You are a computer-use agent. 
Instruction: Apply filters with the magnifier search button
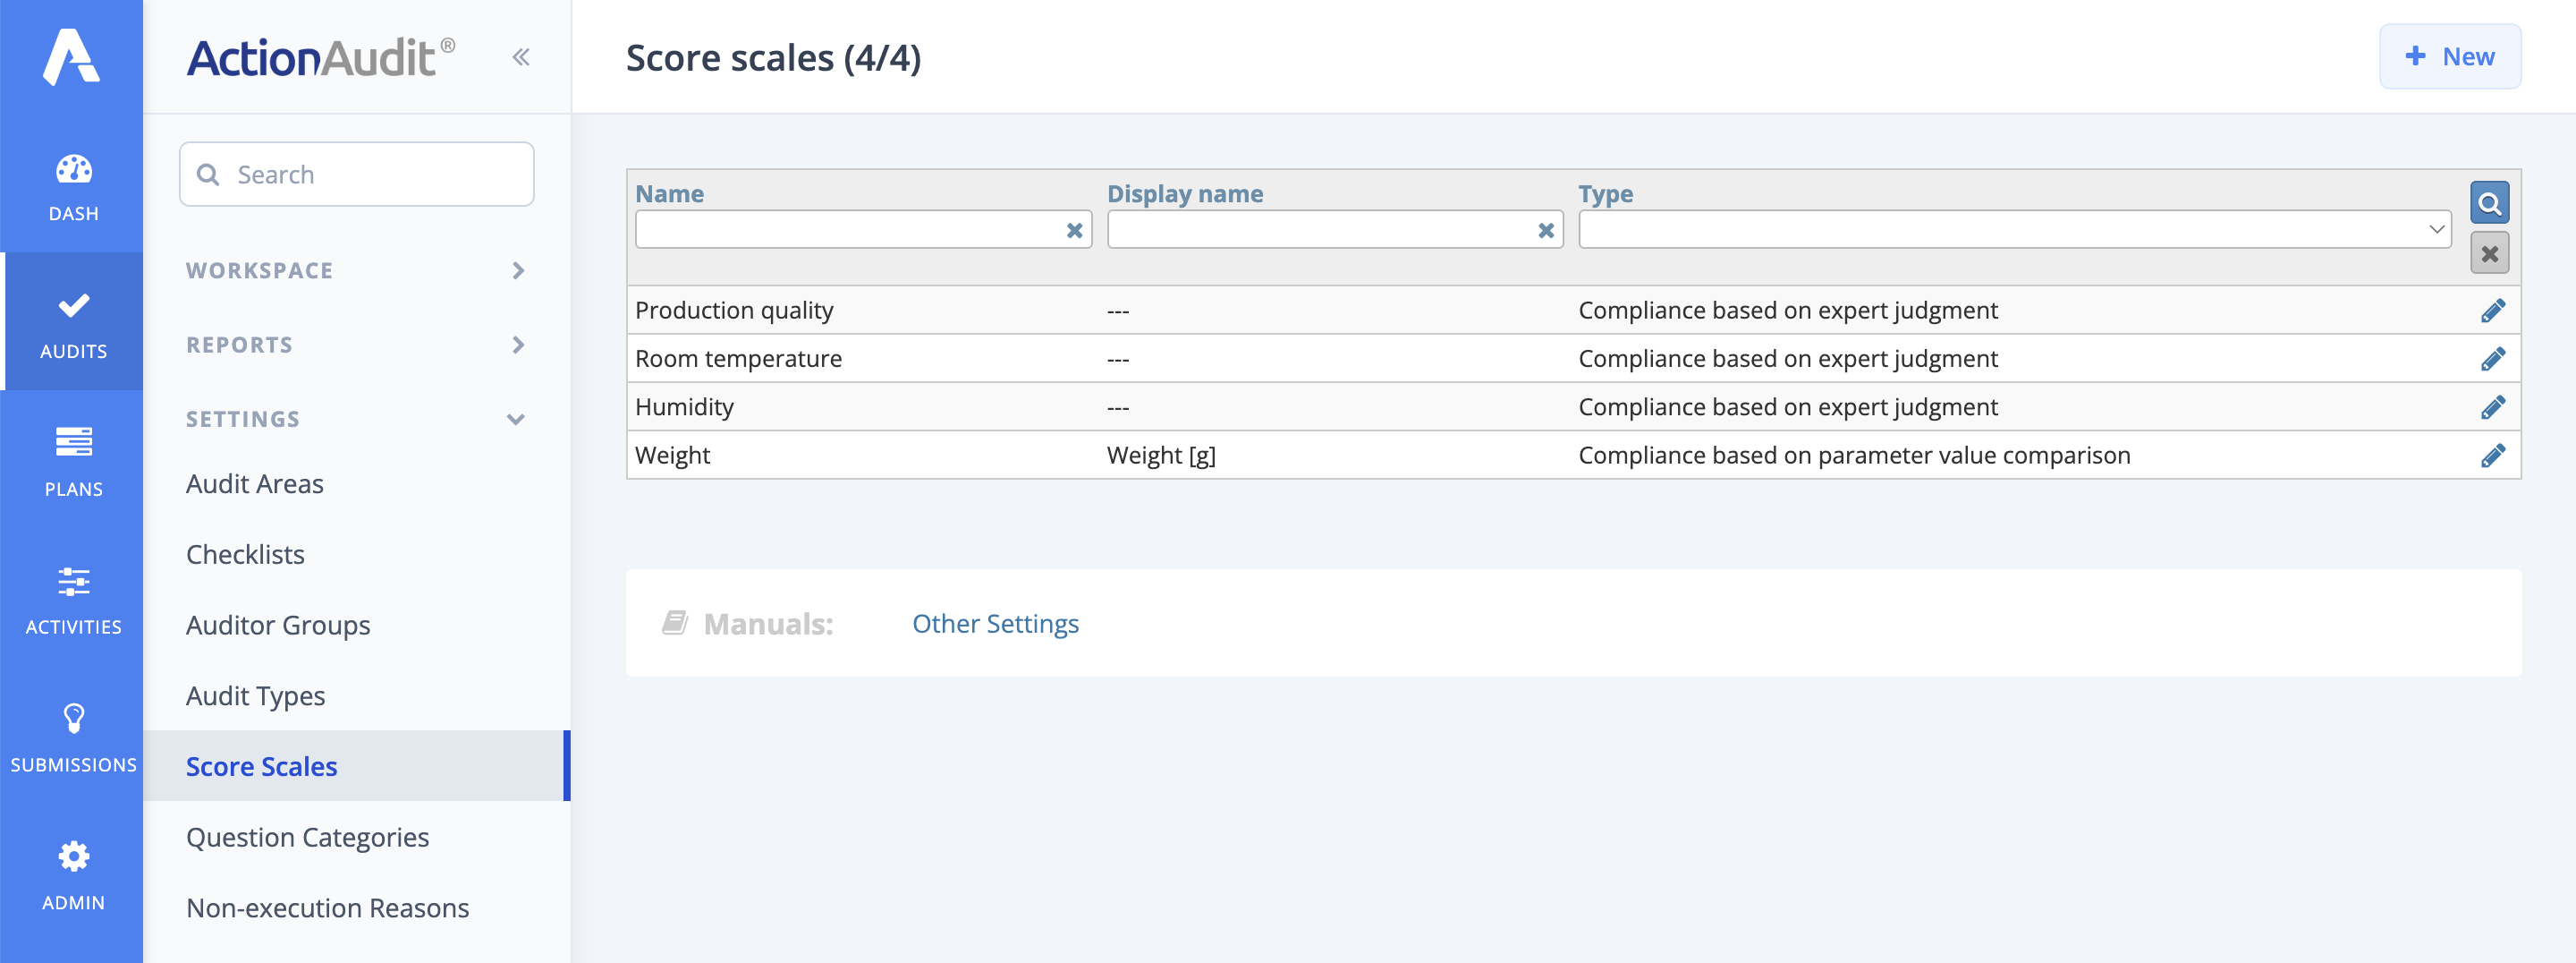point(2489,204)
